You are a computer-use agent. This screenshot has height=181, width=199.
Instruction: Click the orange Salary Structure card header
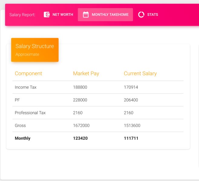click(35, 50)
